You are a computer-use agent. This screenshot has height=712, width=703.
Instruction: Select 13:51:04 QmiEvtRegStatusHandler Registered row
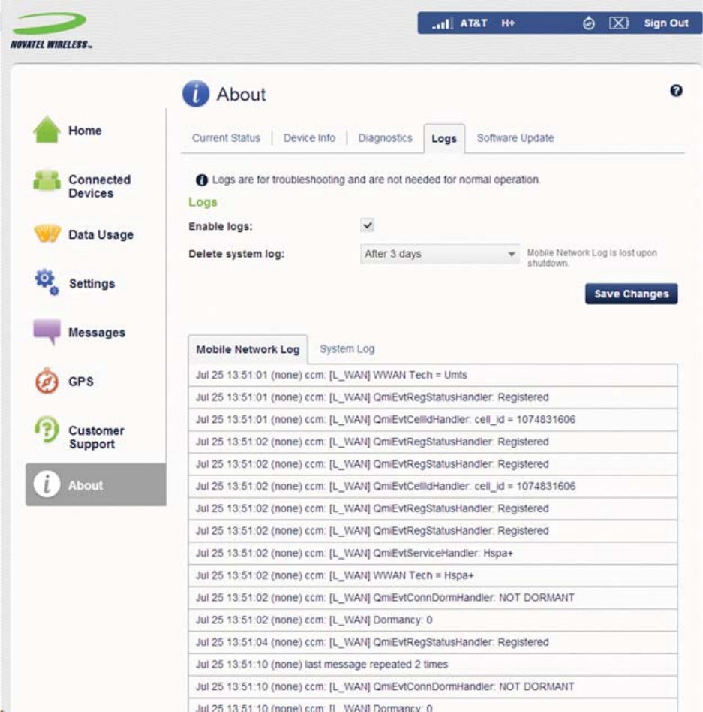(433, 642)
